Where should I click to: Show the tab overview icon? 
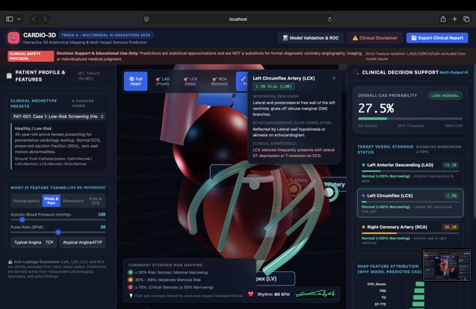pos(467,19)
